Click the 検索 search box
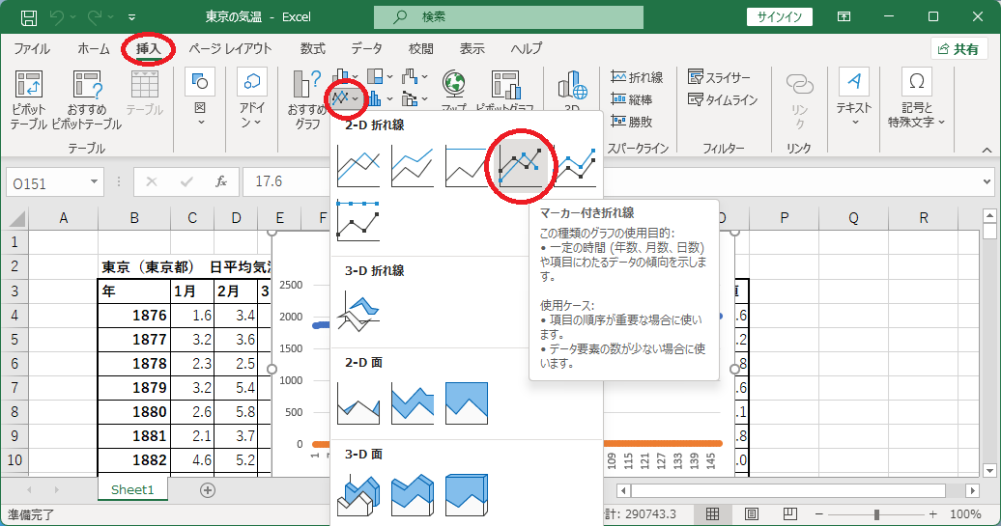 (509, 17)
